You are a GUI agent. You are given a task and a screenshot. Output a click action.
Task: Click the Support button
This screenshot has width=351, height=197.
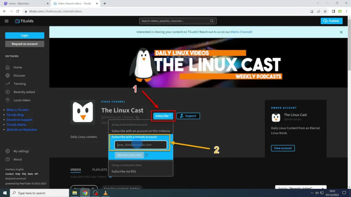tap(188, 116)
